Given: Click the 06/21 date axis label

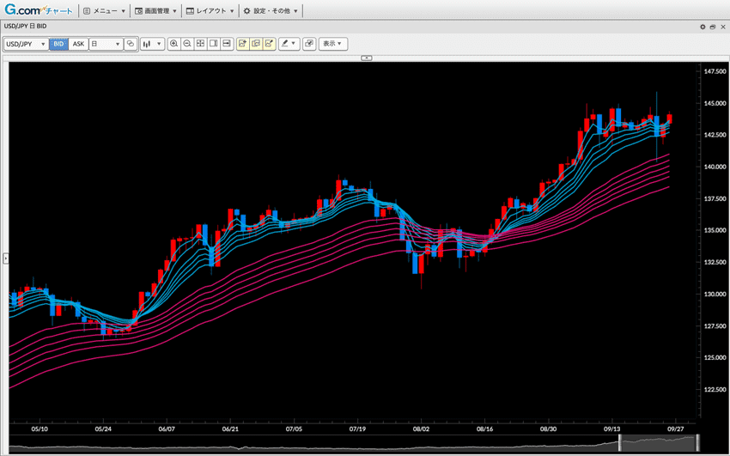Looking at the screenshot, I should pyautogui.click(x=230, y=429).
